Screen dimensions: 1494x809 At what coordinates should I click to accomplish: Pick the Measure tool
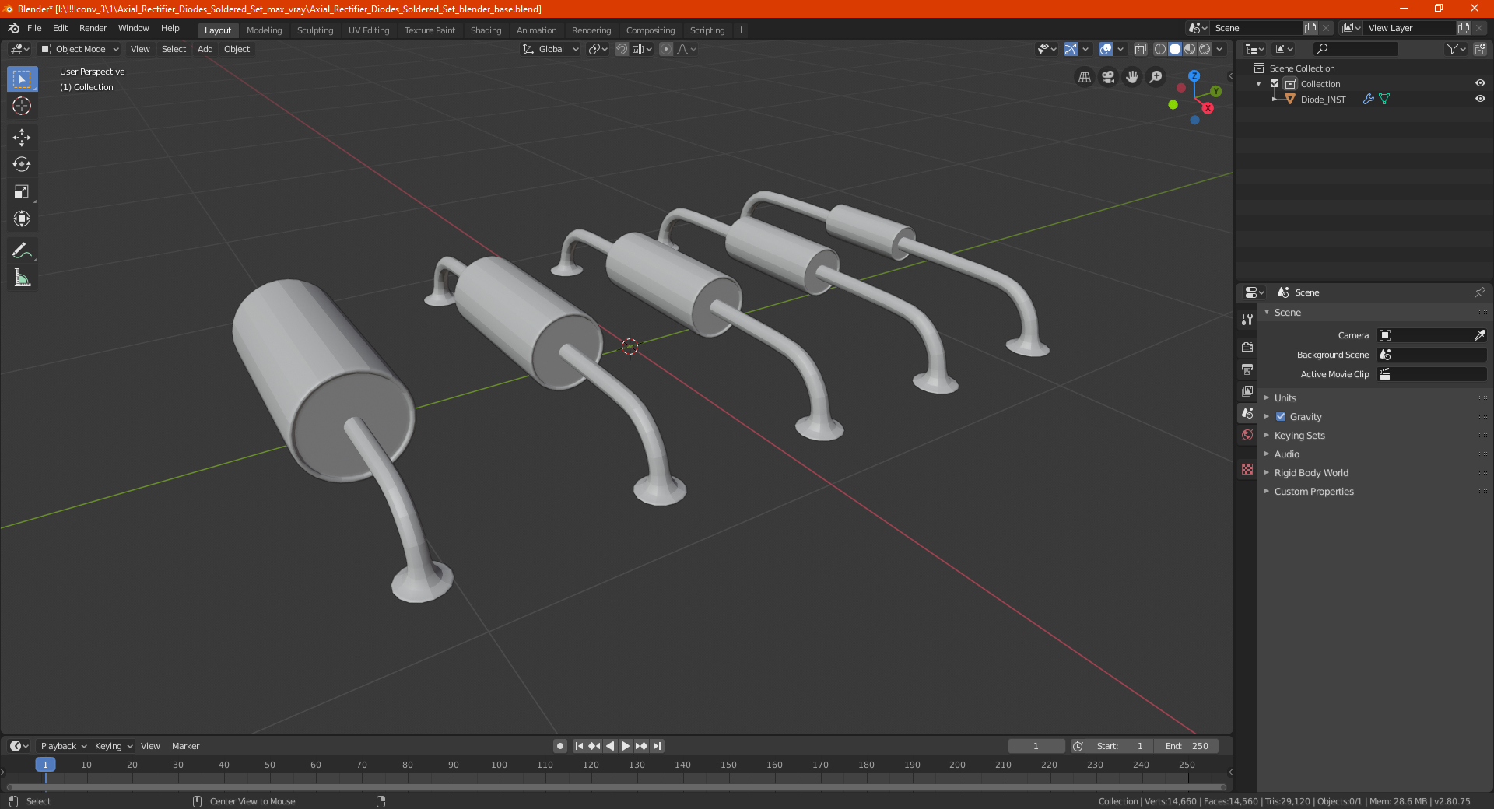pos(22,278)
